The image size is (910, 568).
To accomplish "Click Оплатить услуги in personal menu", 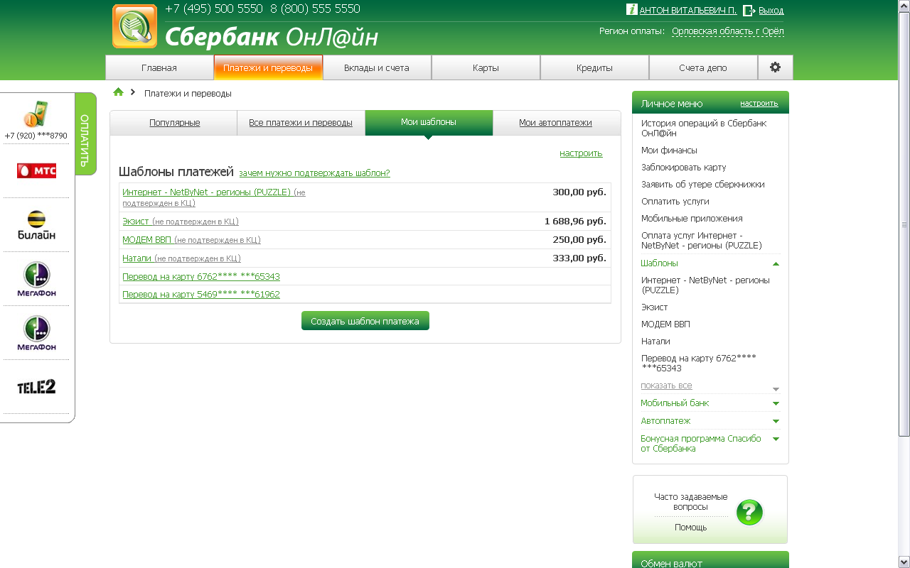I will coord(675,202).
